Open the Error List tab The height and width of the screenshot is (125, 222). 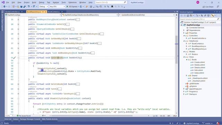click(x=8, y=119)
